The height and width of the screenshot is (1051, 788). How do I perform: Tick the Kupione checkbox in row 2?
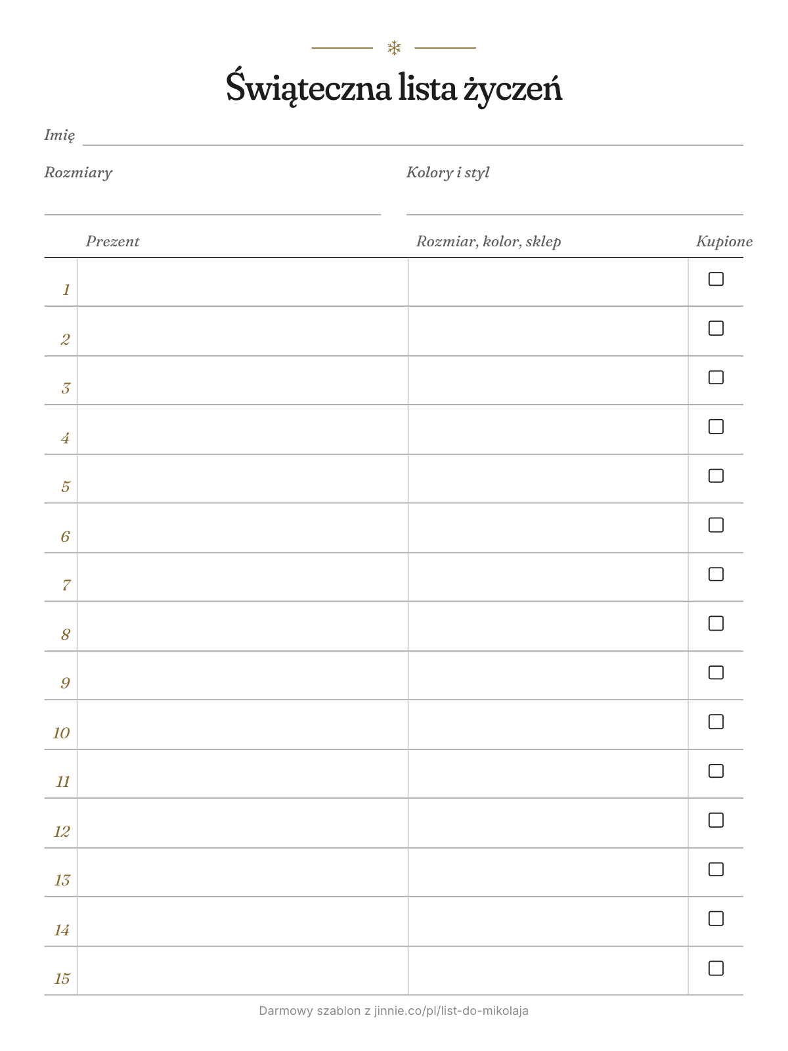pyautogui.click(x=716, y=328)
